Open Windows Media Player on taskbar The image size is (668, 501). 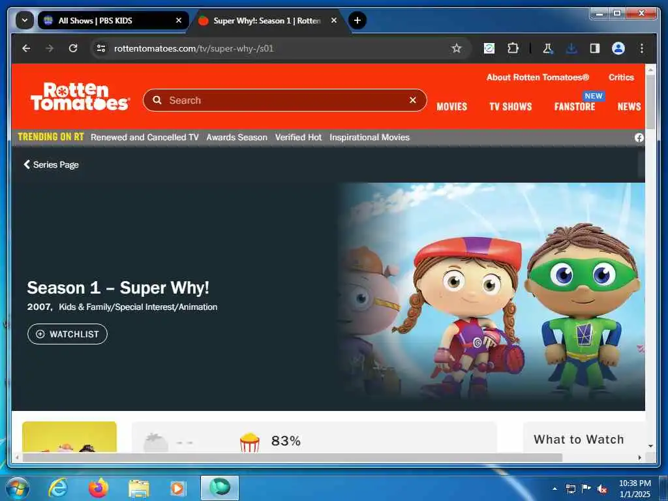[x=177, y=488]
